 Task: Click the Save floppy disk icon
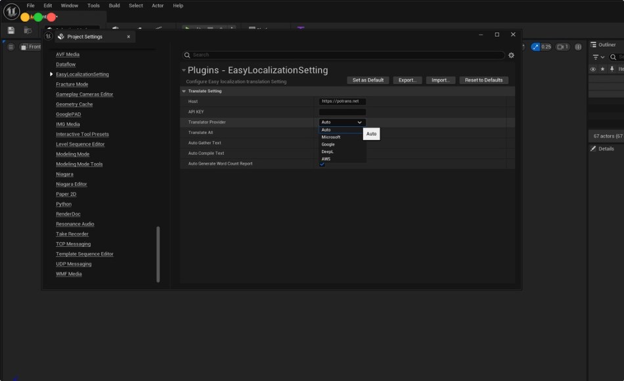[11, 30]
